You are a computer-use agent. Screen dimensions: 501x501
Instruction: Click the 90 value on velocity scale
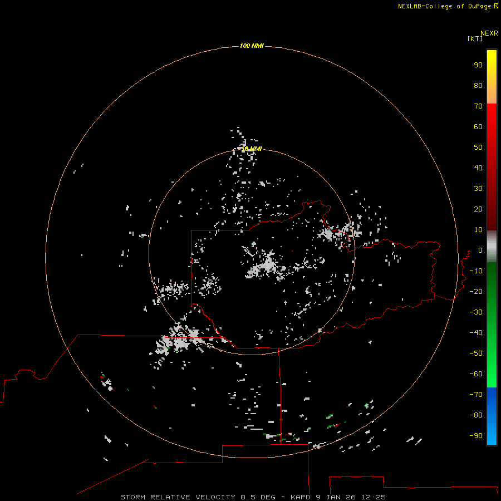pos(478,65)
